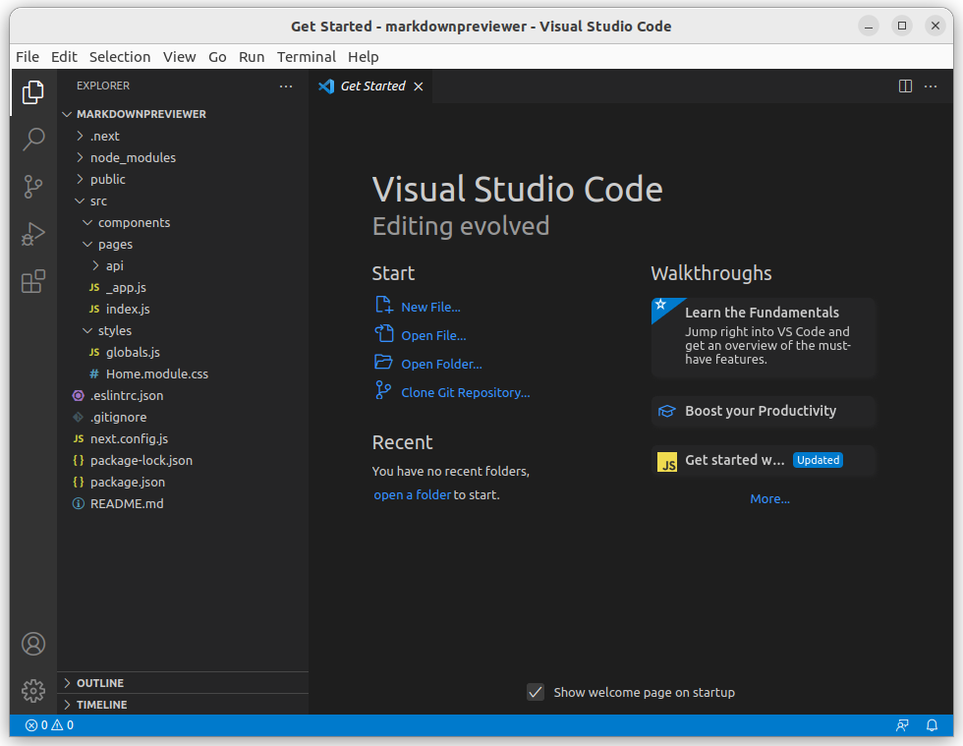Click the New File icon under Start
This screenshot has height=746, width=963.
pyautogui.click(x=384, y=305)
